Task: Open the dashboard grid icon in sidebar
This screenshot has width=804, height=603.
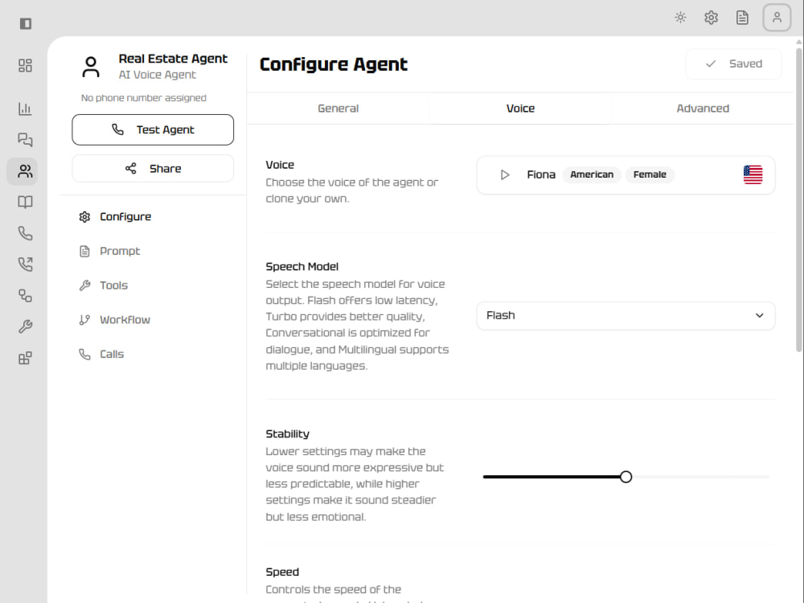Action: 25,66
